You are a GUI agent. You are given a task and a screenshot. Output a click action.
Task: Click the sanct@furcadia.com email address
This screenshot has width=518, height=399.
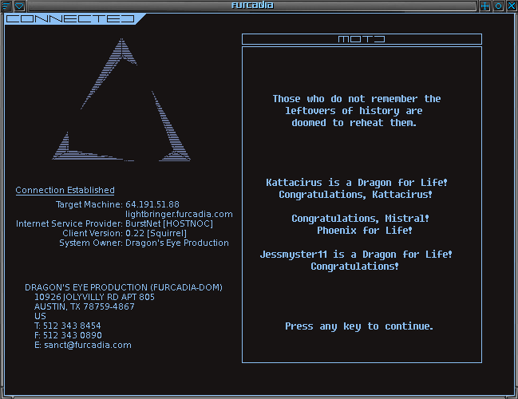pyautogui.click(x=88, y=346)
